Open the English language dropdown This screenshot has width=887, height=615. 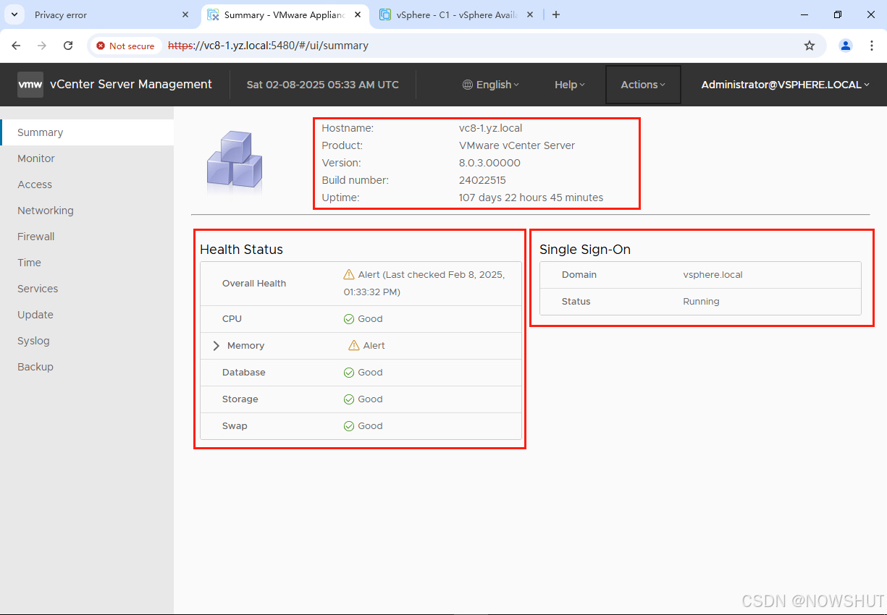click(491, 85)
